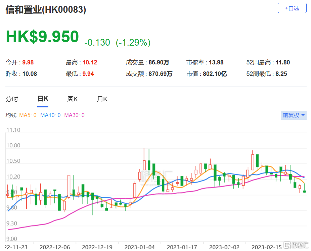Toggle the pink MA30 moving average label

coord(74,115)
